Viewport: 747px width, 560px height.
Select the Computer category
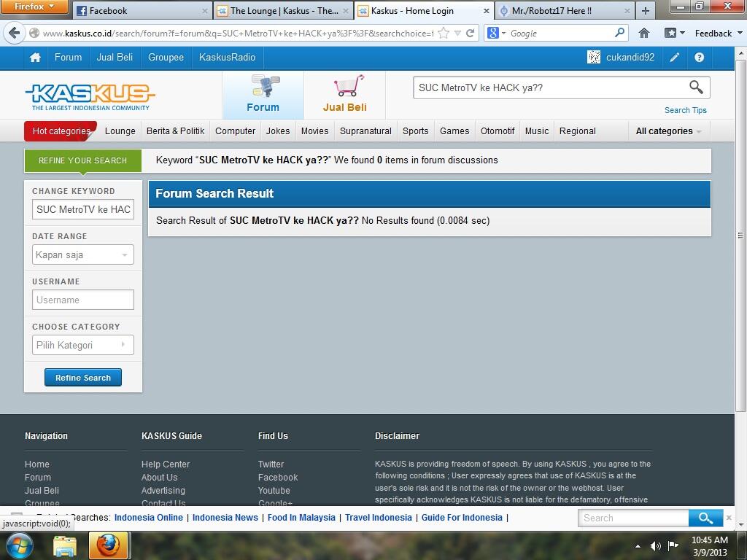(236, 131)
